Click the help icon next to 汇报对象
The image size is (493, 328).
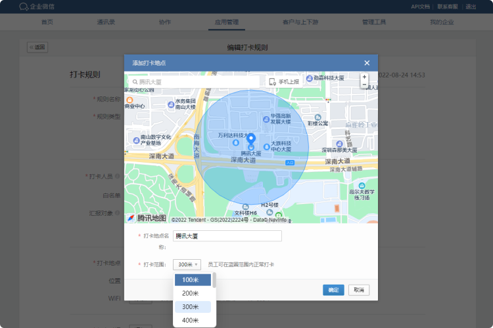[x=117, y=213]
